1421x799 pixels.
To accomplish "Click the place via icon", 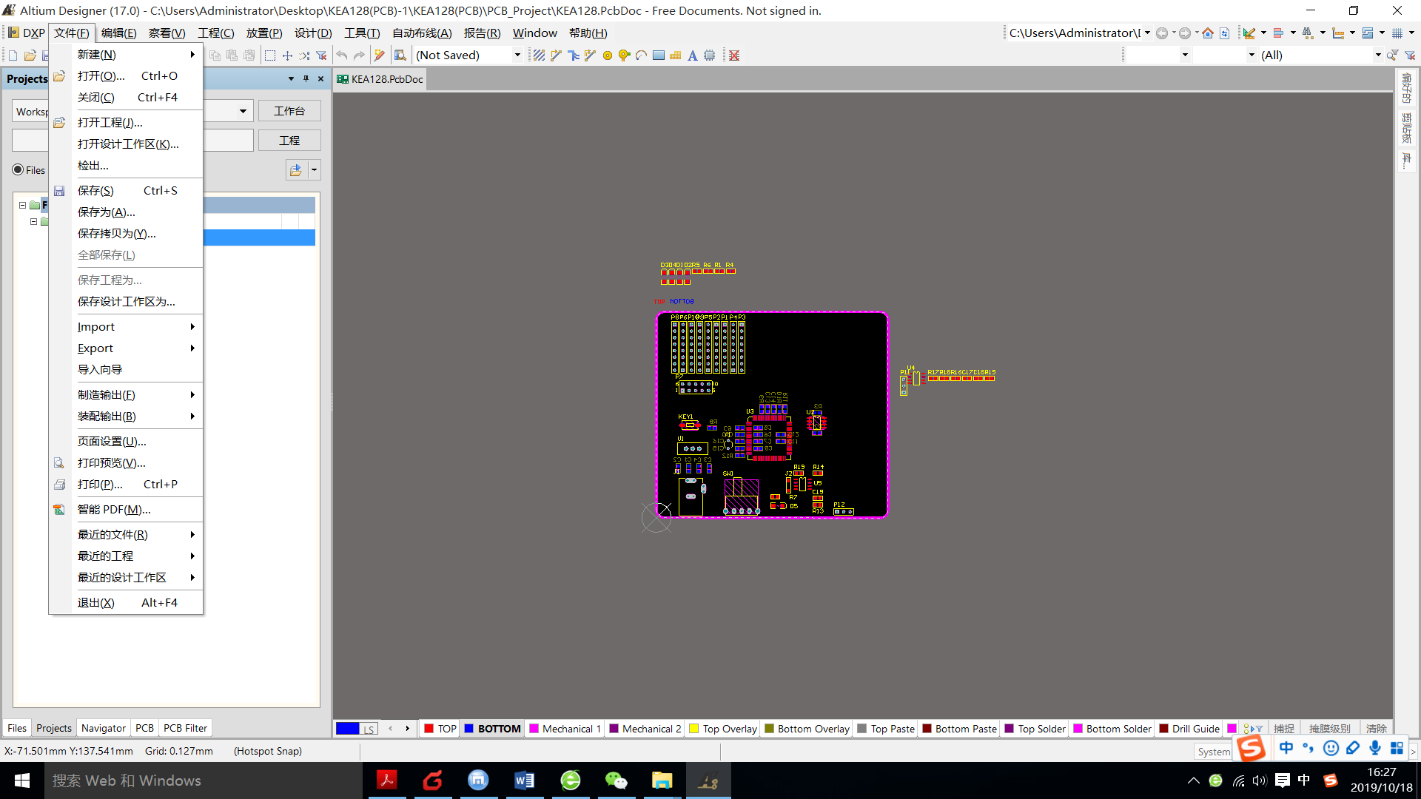I will 624,55.
